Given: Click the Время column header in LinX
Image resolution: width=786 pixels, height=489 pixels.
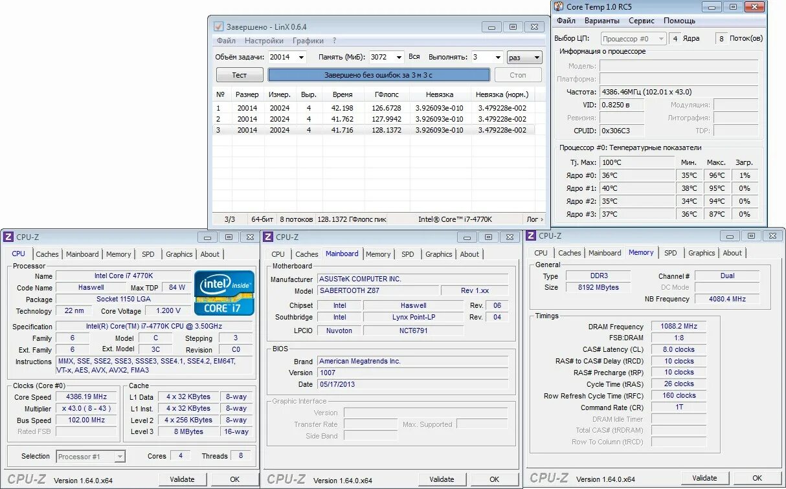Looking at the screenshot, I should (x=342, y=94).
